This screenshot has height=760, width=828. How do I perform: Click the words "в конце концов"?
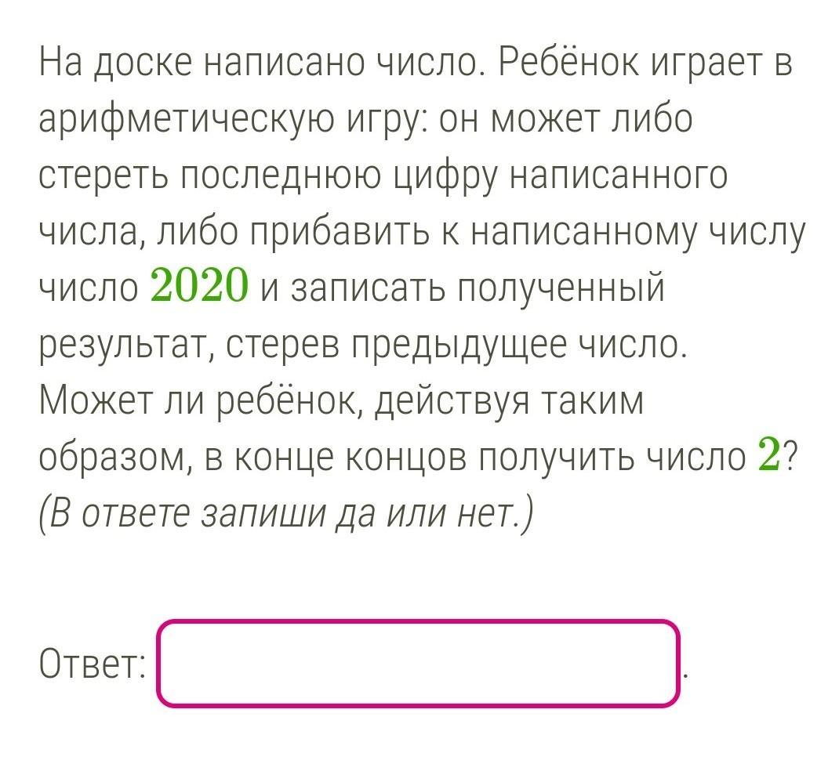[336, 459]
